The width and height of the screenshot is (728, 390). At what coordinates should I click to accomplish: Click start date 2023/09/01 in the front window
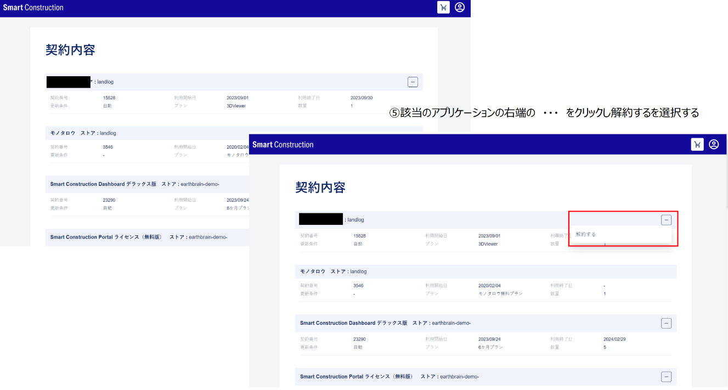click(489, 236)
